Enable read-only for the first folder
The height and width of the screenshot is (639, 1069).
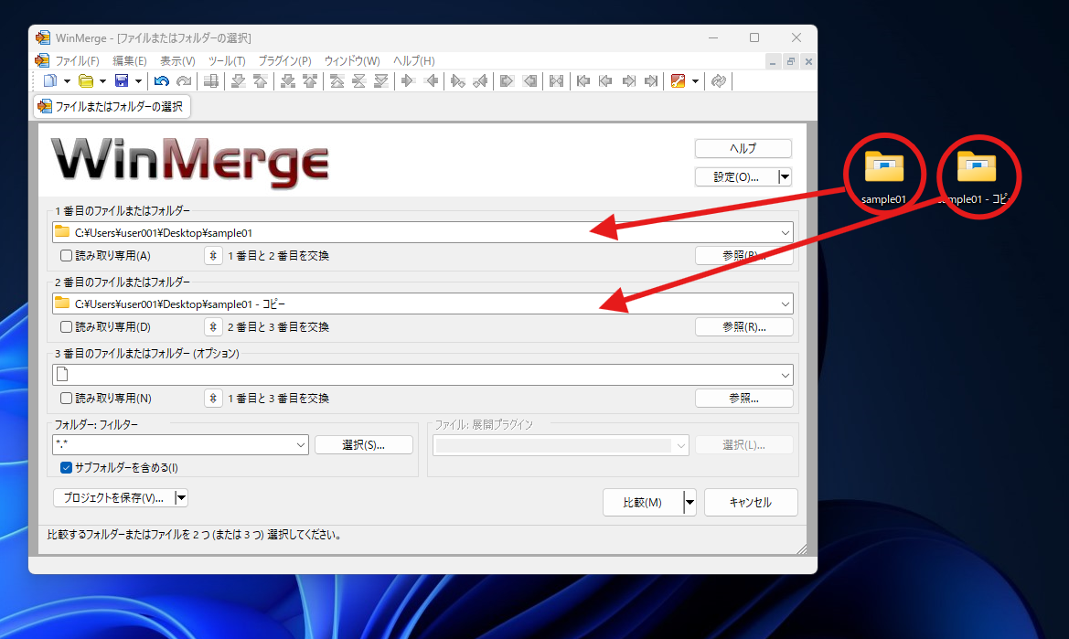[64, 256]
